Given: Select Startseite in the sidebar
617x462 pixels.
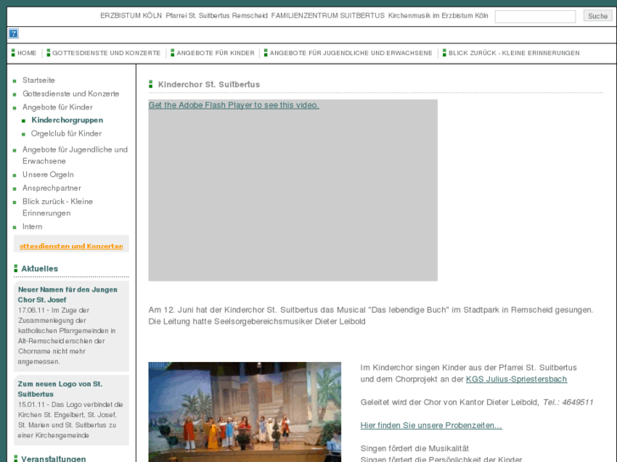Looking at the screenshot, I should (38, 81).
